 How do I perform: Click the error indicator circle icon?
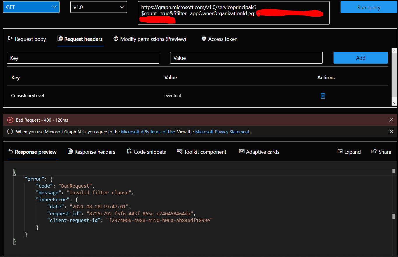click(x=10, y=120)
